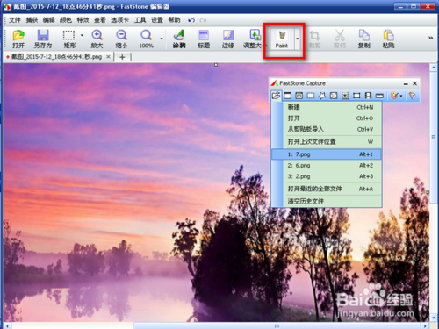The height and width of the screenshot is (329, 439).
Task: Click capture window/object icon in Capture panel
Action: pos(299,96)
